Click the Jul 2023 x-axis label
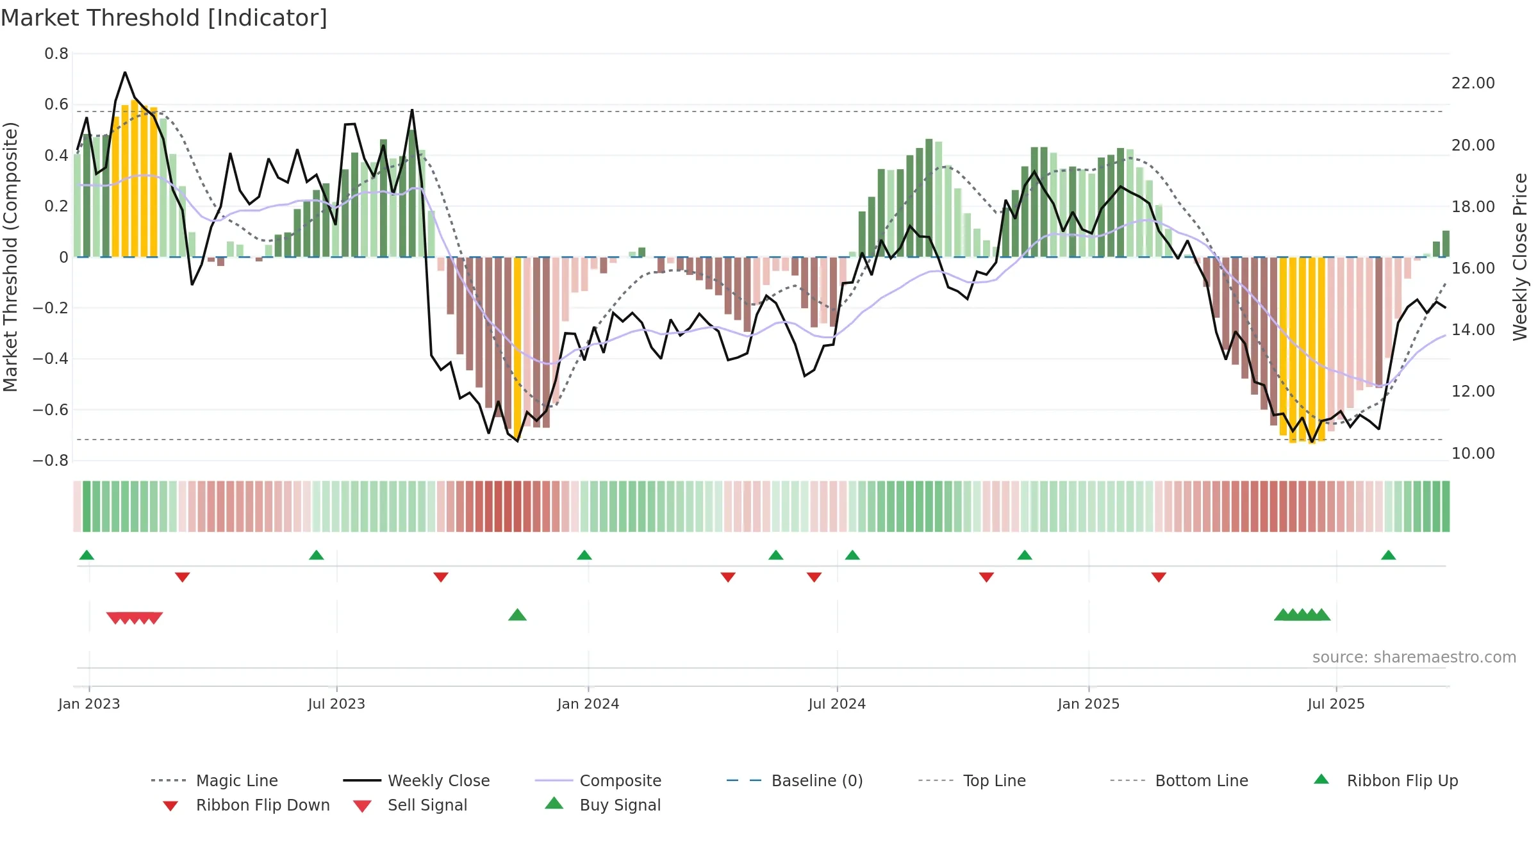Screen dimensions: 1538x865 336,704
